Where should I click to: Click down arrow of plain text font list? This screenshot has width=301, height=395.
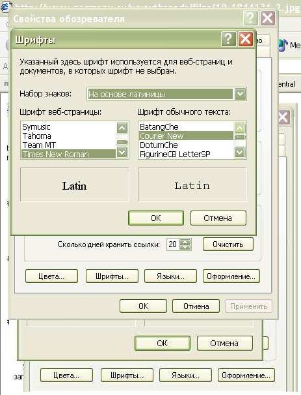(240, 152)
